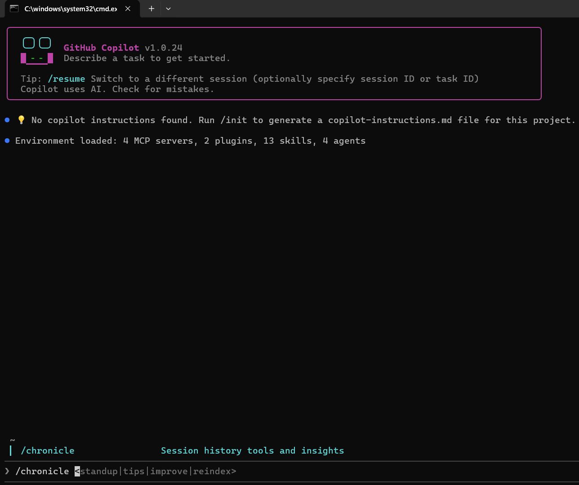
Task: Click the /resume command link
Action: 66,79
